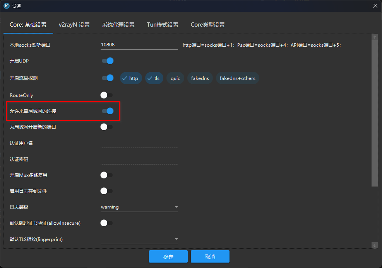Close the settings dialog with X icon
Screen dimensions: 382x268
(375, 6)
